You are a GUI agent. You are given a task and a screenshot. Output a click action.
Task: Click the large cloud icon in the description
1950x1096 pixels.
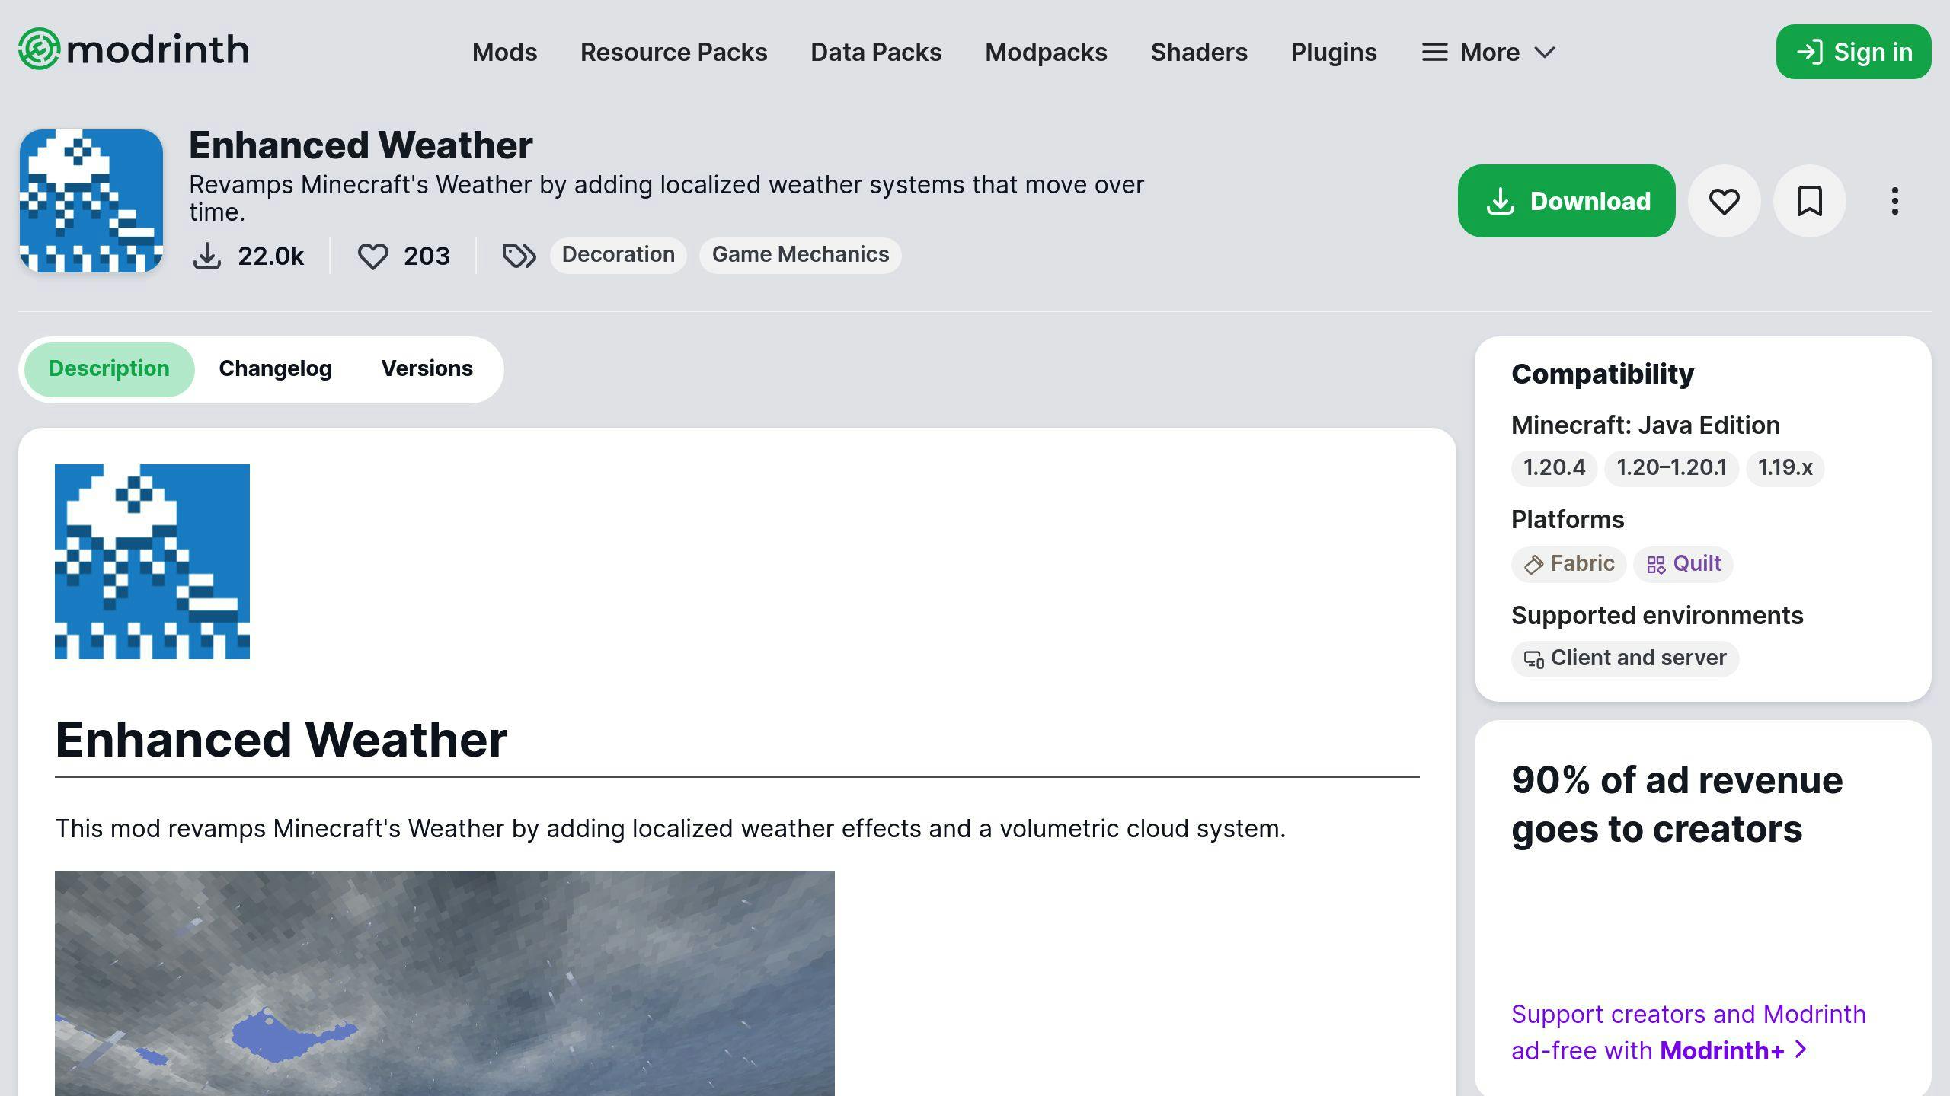pos(152,562)
